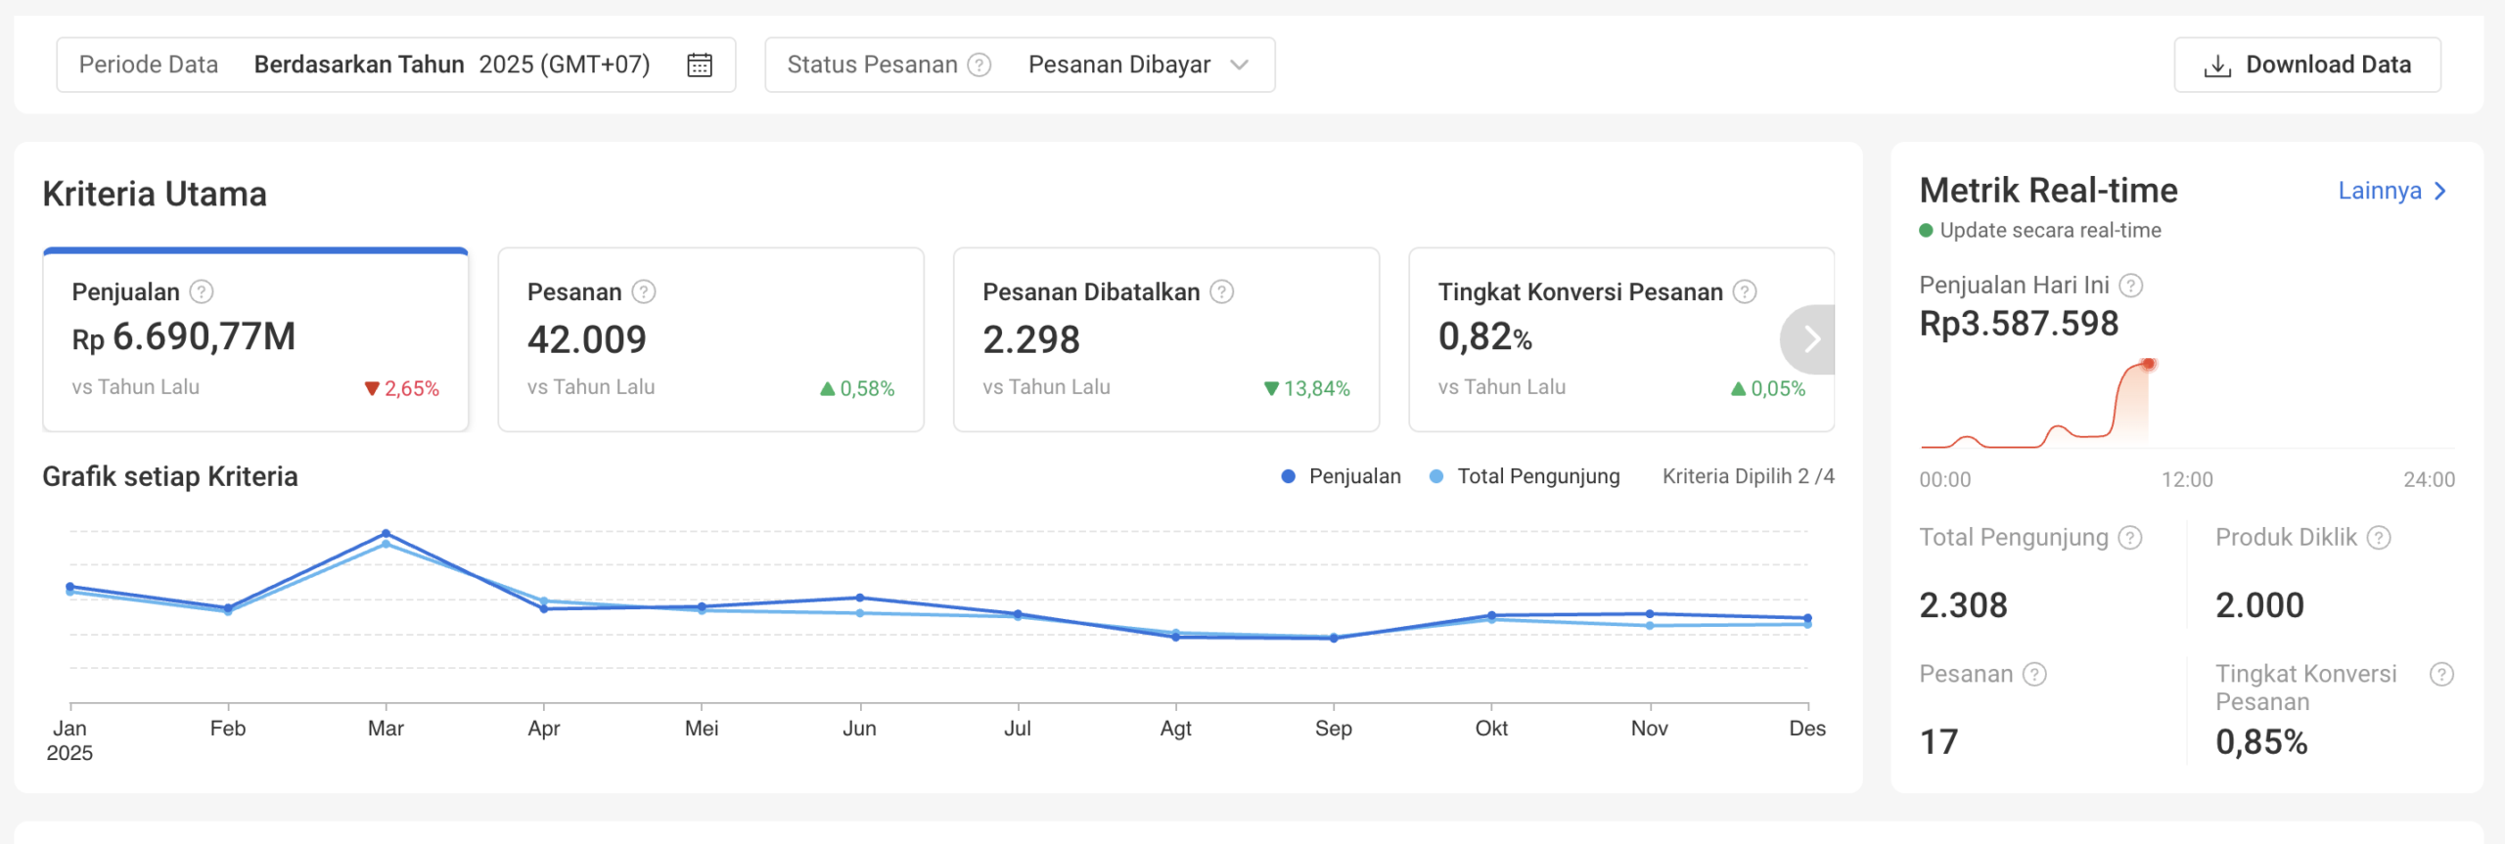Toggle Total Pengunjung legend in the chart
The height and width of the screenshot is (844, 2505).
[1525, 476]
